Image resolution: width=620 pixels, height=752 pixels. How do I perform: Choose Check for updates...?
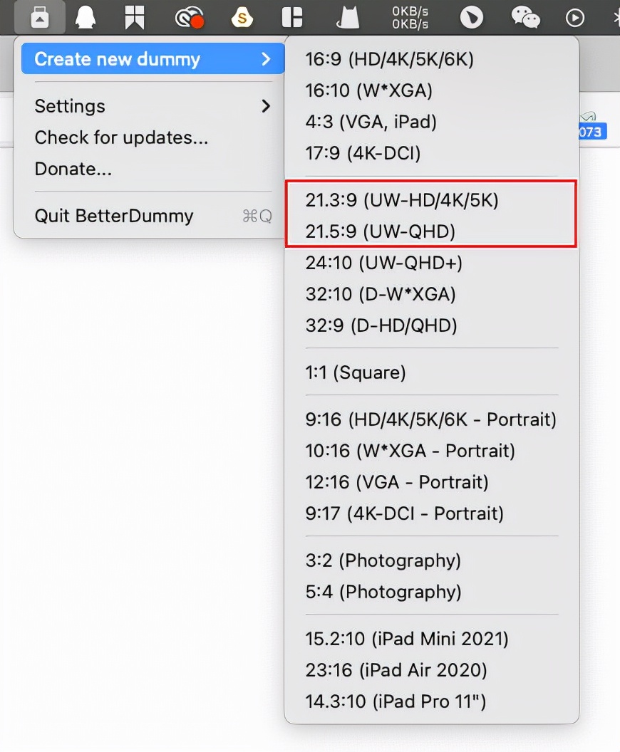click(153, 137)
